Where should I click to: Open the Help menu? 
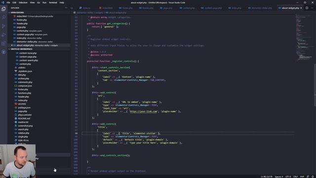click(62, 2)
